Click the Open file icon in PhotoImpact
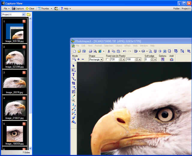This screenshot has height=156, width=192. [79, 51]
